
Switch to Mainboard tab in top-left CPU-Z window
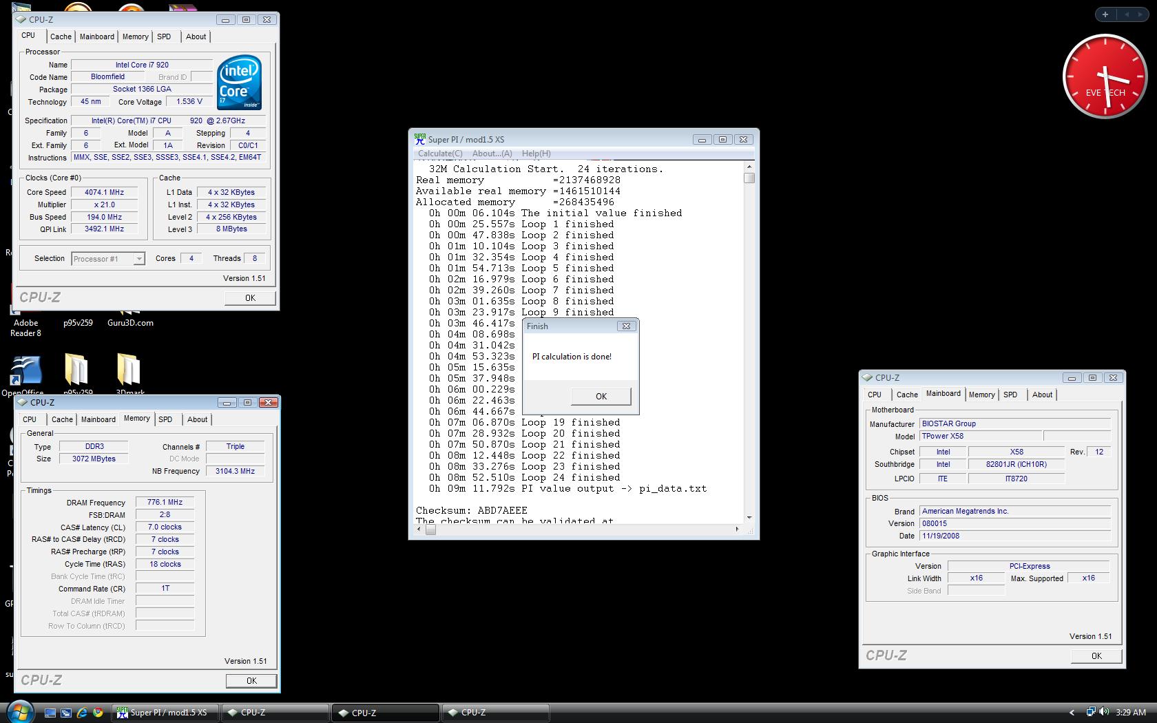[97, 36]
